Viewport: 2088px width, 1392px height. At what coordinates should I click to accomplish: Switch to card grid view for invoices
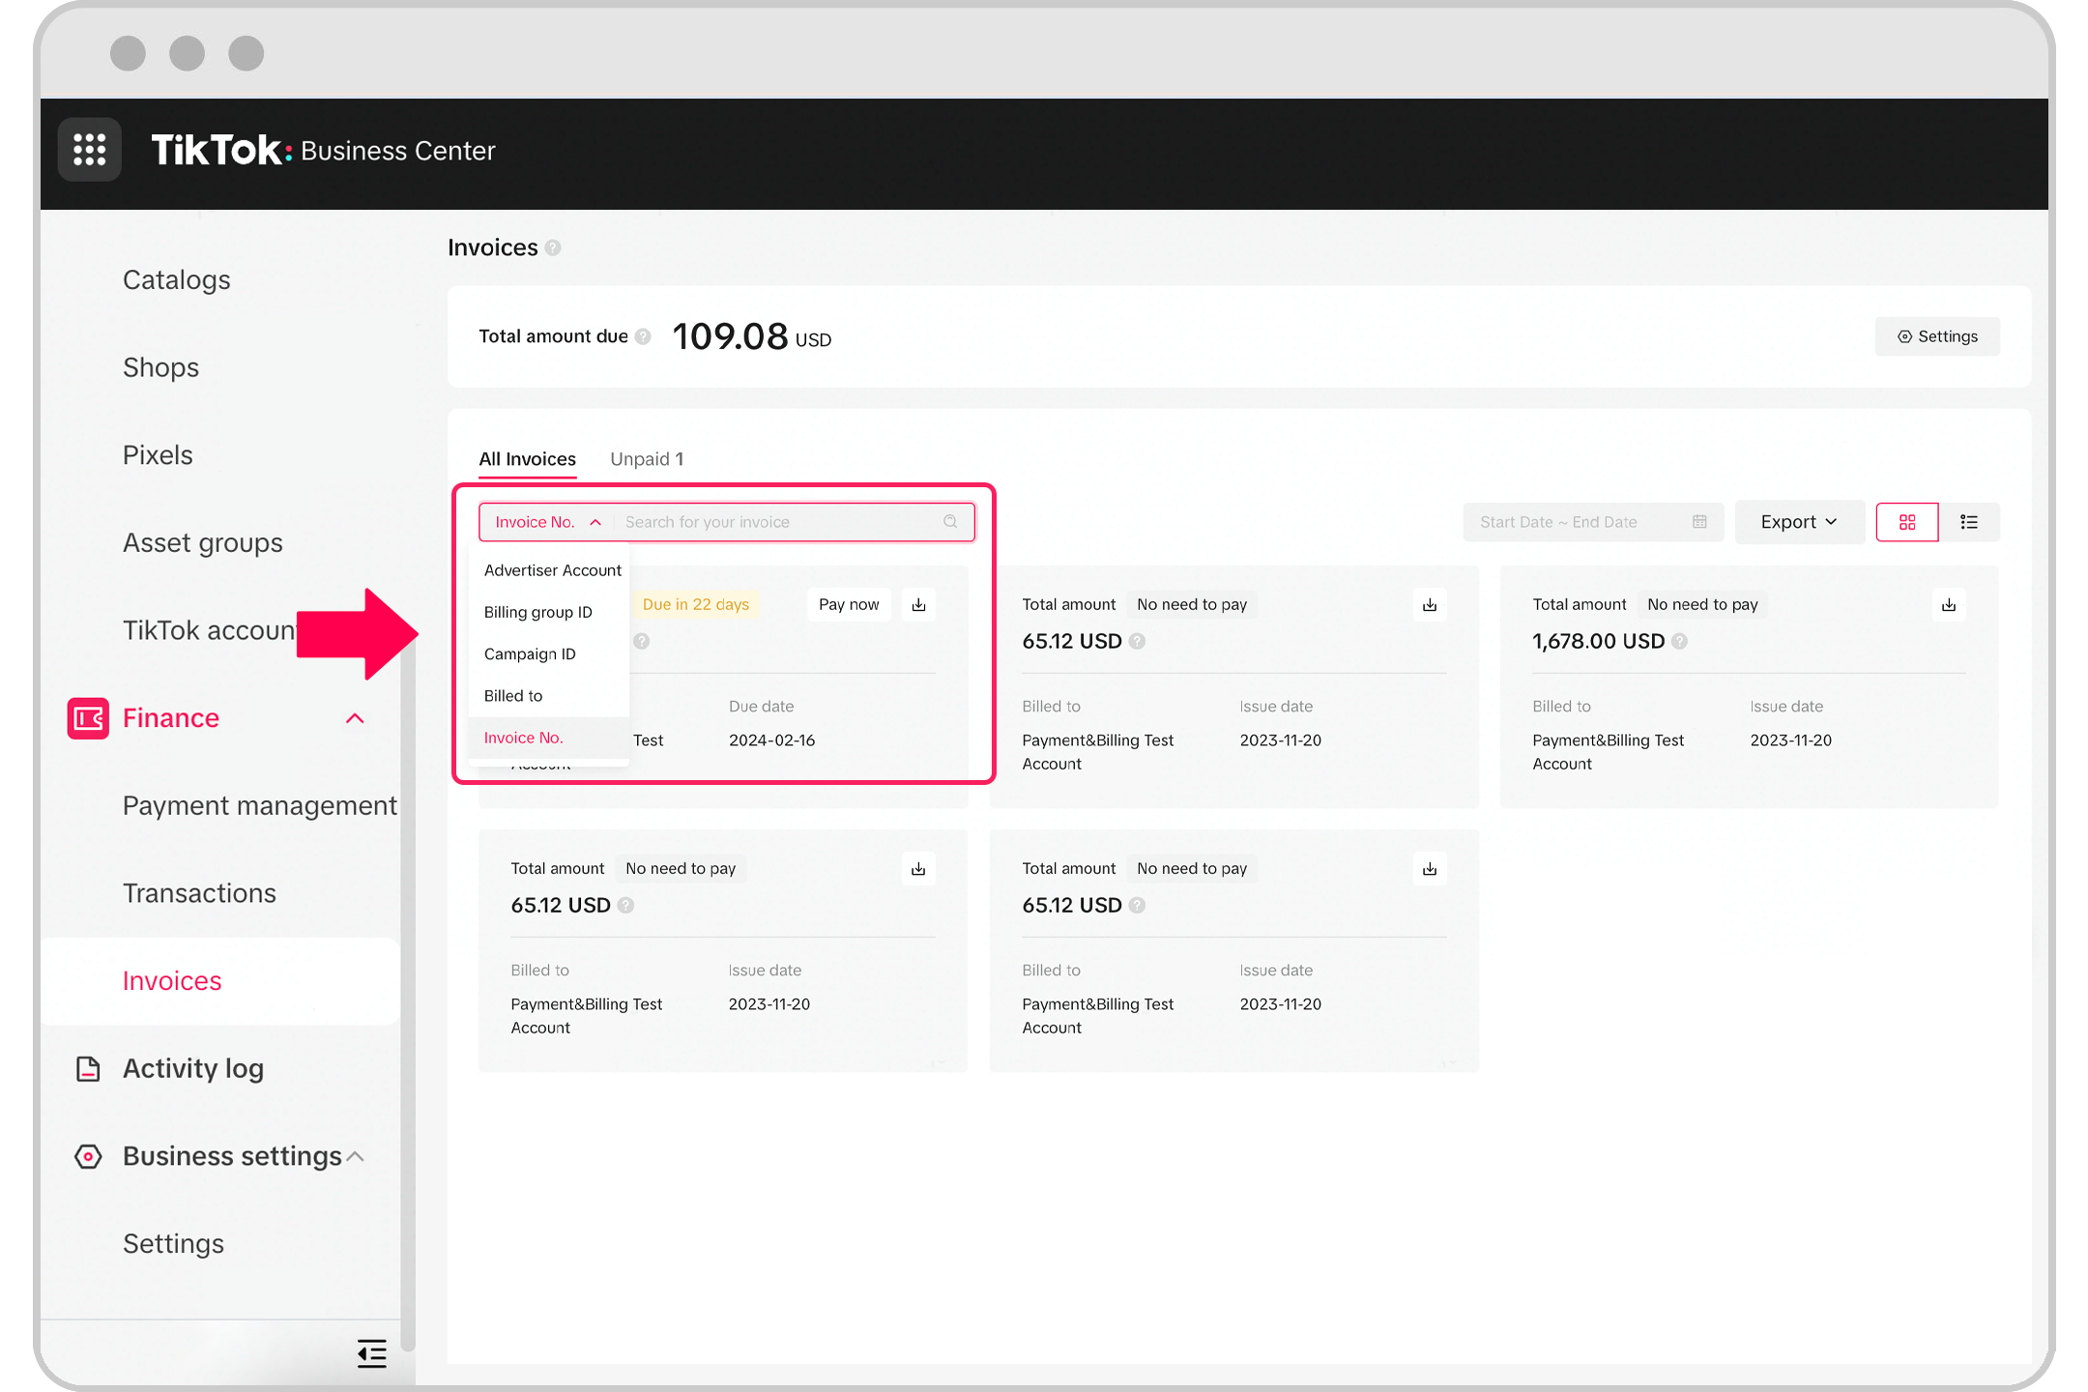pyautogui.click(x=1906, y=522)
